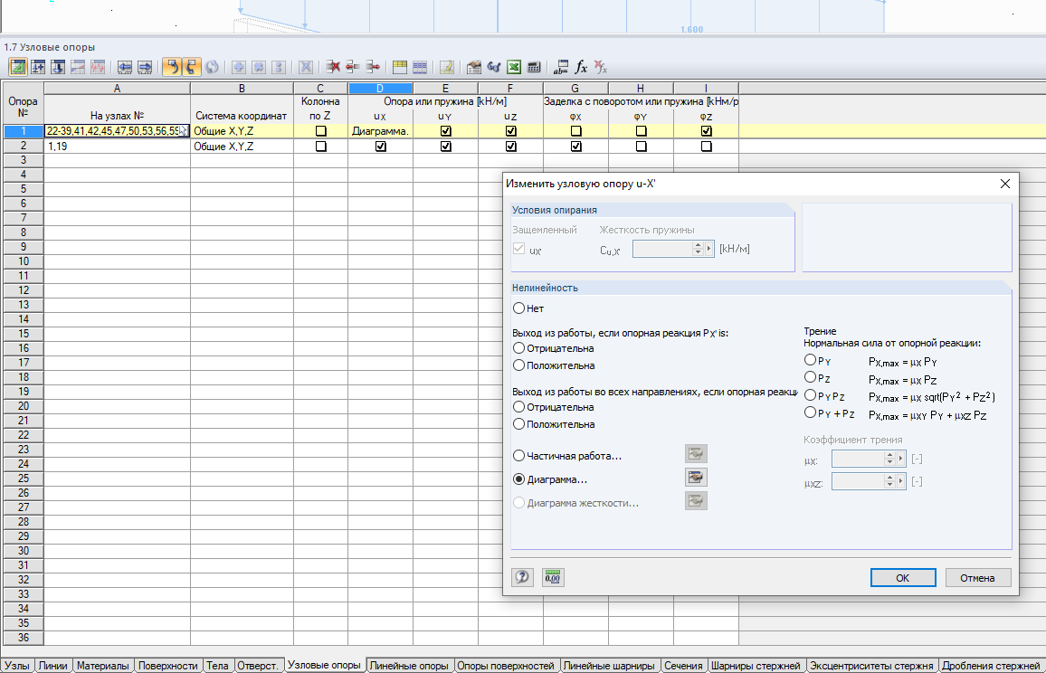Click the red left-arrow row icon
The image size is (1046, 673).
[x=353, y=67]
